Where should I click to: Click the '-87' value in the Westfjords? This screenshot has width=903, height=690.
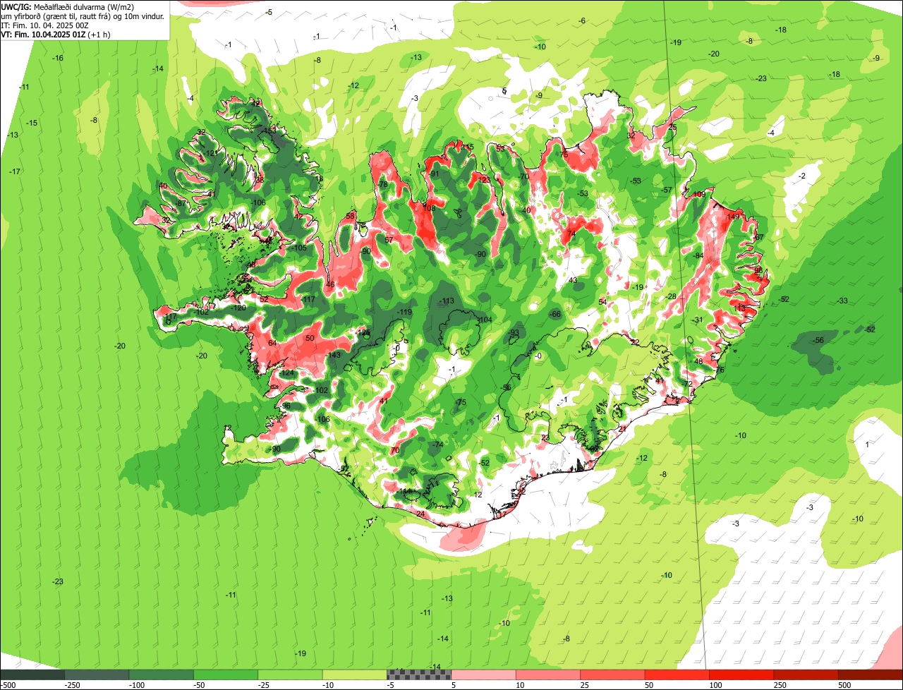tap(181, 203)
